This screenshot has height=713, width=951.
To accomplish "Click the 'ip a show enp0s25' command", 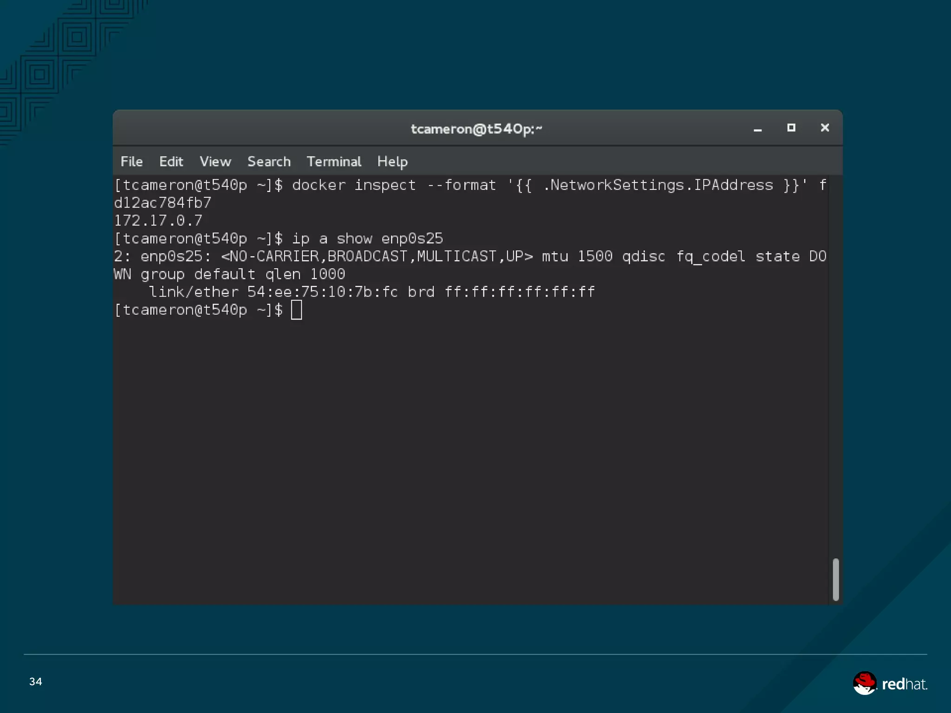I will point(367,239).
